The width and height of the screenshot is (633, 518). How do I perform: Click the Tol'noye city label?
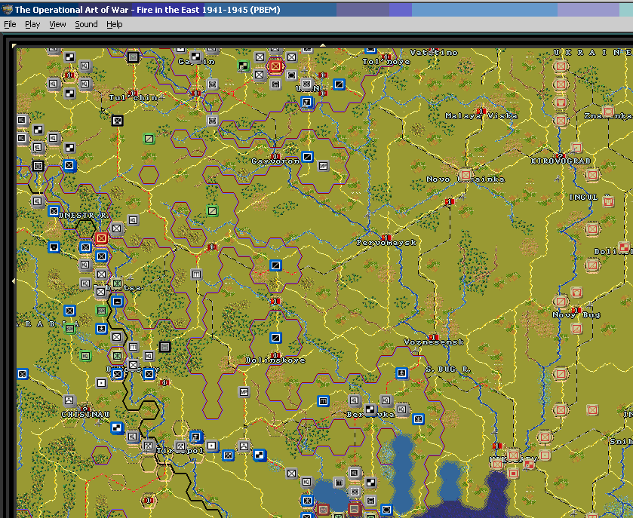(386, 62)
